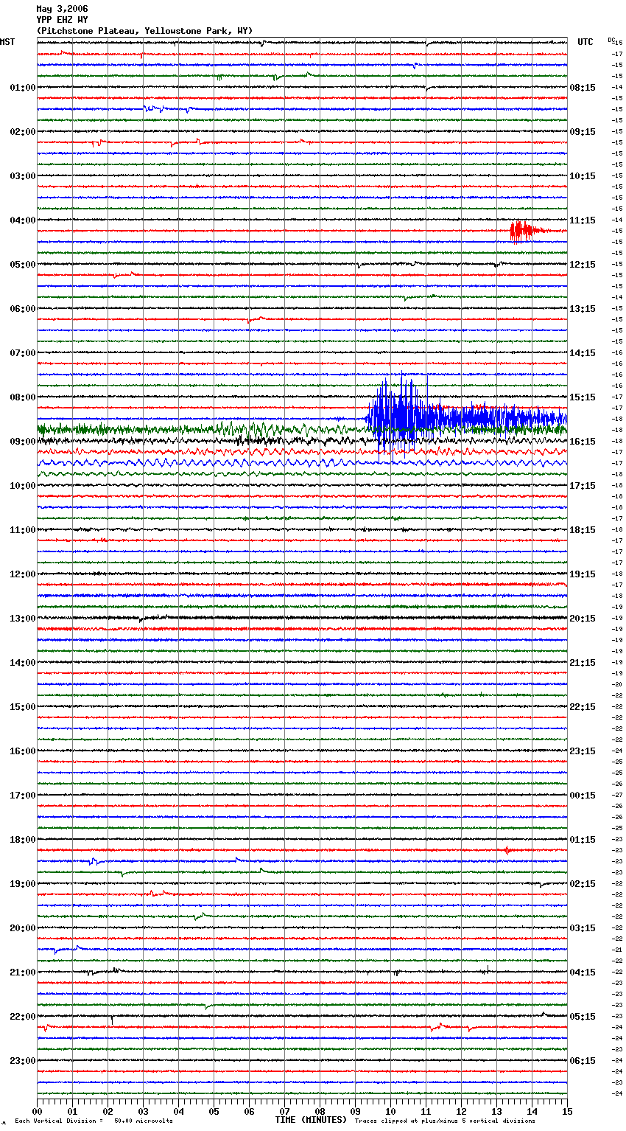The height and width of the screenshot is (1131, 626).
Task: Click the 10:15 UTC time label
Action: [x=583, y=176]
